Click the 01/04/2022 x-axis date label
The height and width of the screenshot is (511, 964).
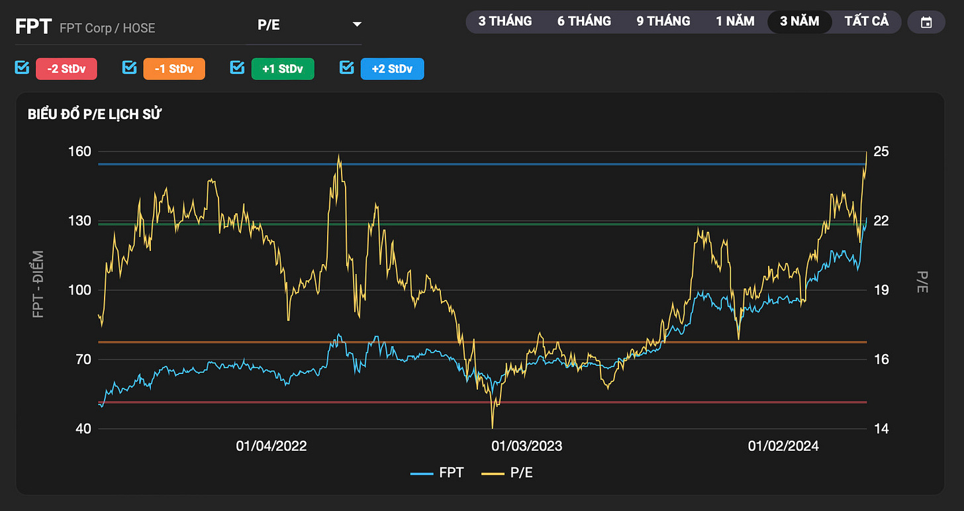click(271, 446)
